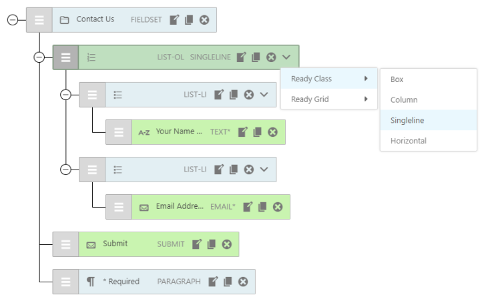Click the Submit element drag handle

coord(65,244)
